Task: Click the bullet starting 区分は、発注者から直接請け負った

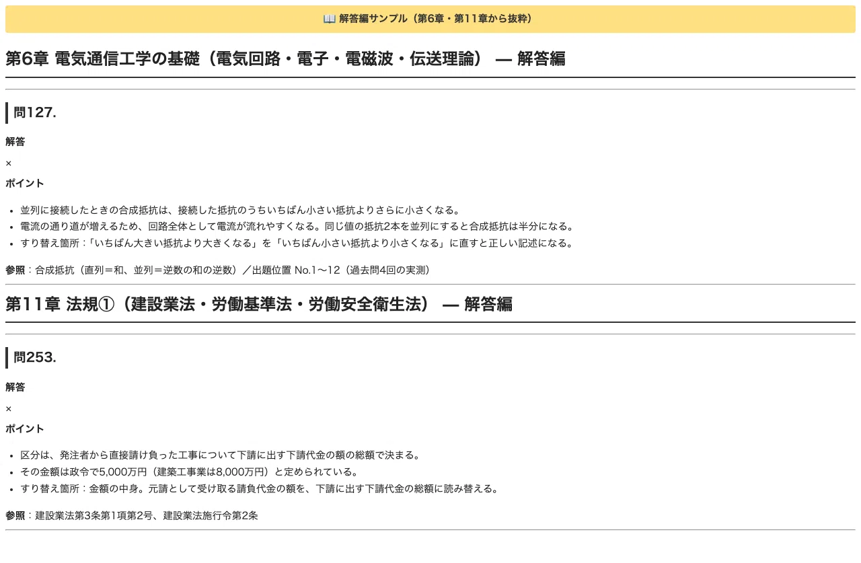Action: [221, 455]
